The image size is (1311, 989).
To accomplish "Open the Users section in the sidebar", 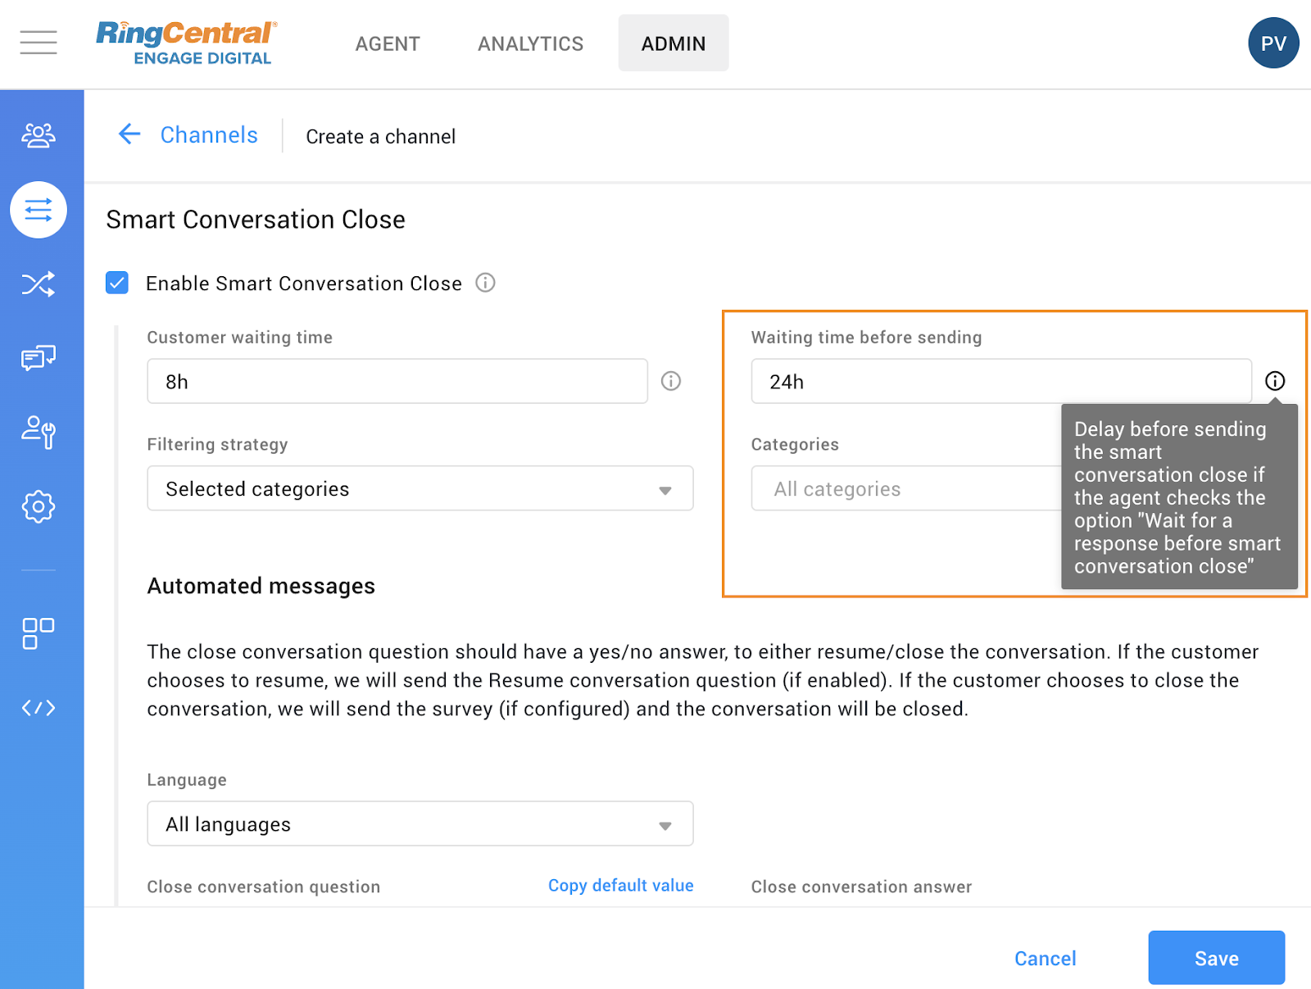I will [x=38, y=135].
